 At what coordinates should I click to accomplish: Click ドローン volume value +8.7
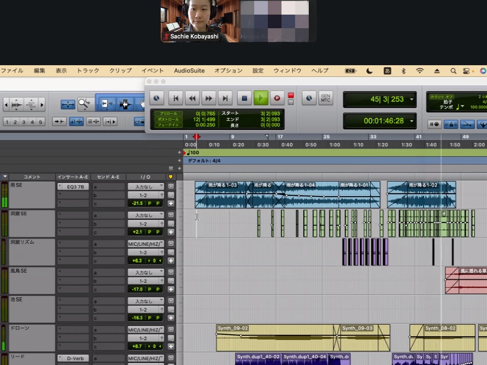(x=137, y=347)
